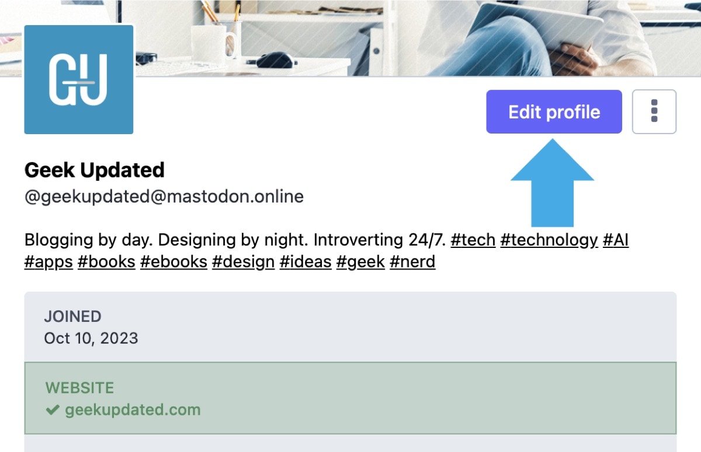Click the Geek Updated GU avatar
This screenshot has width=701, height=452.
(x=79, y=80)
